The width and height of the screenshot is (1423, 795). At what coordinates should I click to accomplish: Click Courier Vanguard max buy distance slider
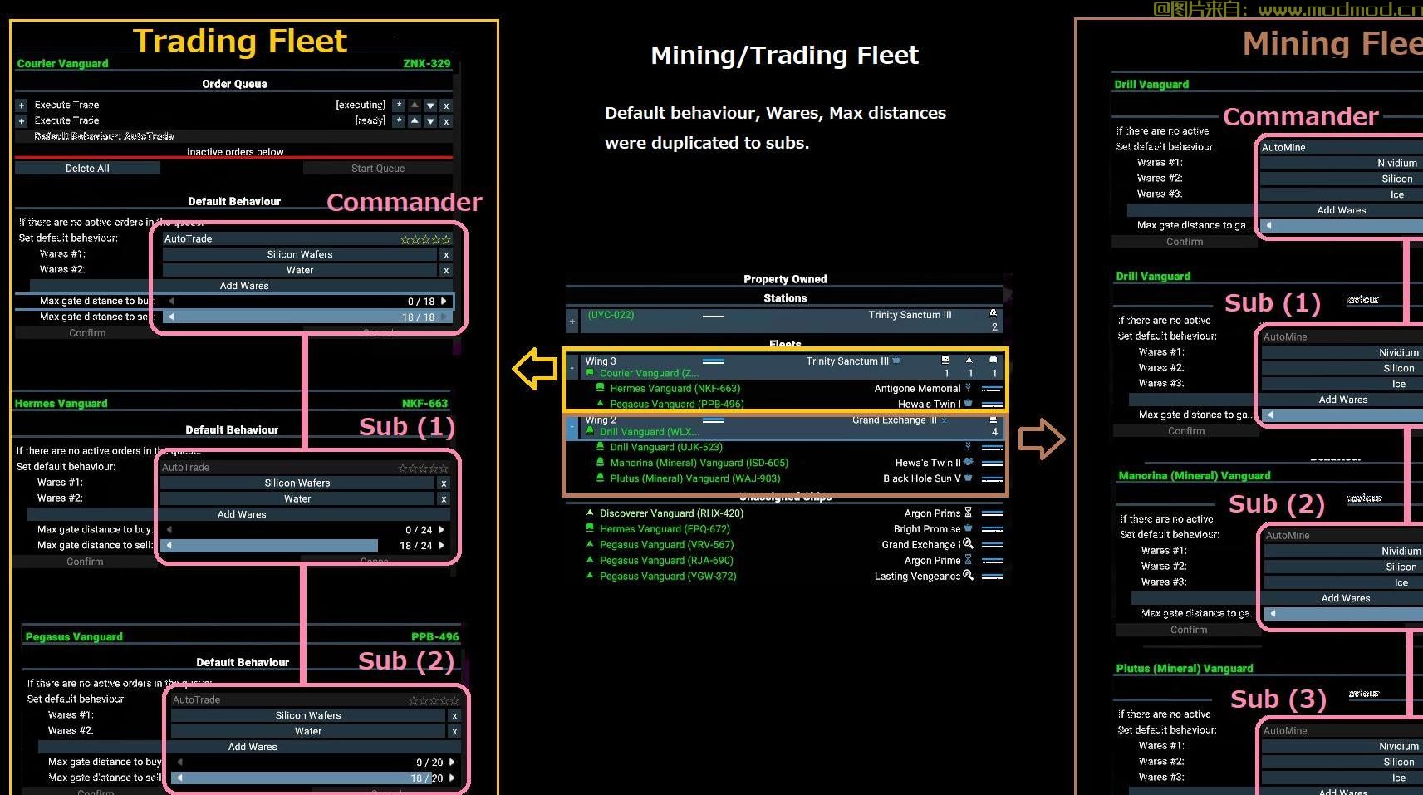pos(307,302)
